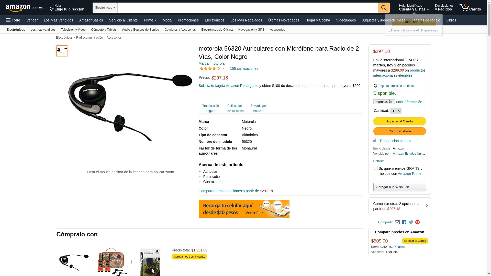Image resolution: width=491 pixels, height=276 pixels.
Task: Expand Comparar otras 2 opciones chevron
Action: (427, 206)
